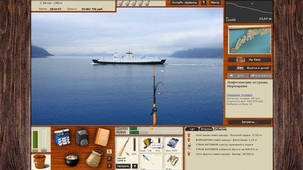The width and height of the screenshot is (303, 170).
Task: Click the fifth fish trophy icon at top
Action: (147, 3)
